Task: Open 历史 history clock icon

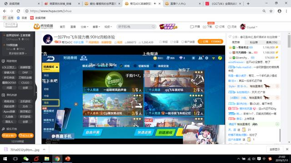Action: tap(229, 27)
